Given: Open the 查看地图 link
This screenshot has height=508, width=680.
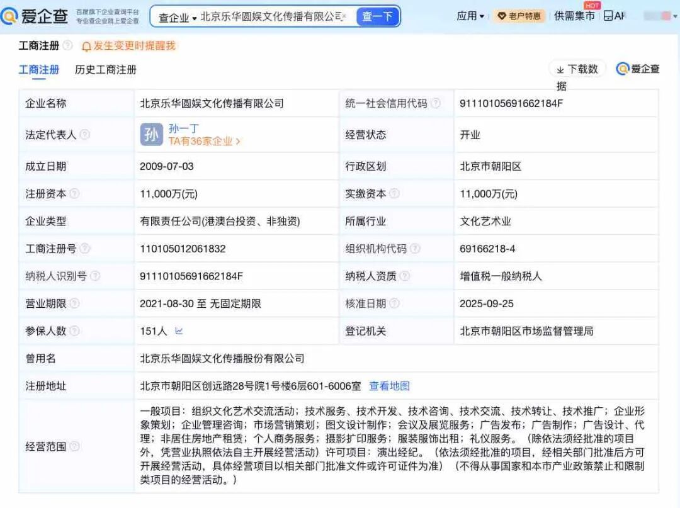Looking at the screenshot, I should tap(389, 386).
